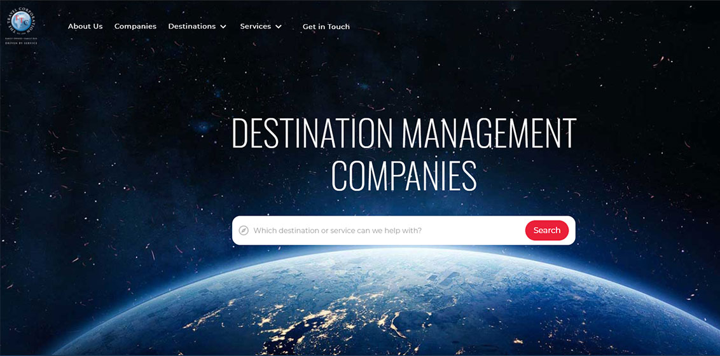
Task: Click the TTC globe logo
Action: tap(22, 23)
